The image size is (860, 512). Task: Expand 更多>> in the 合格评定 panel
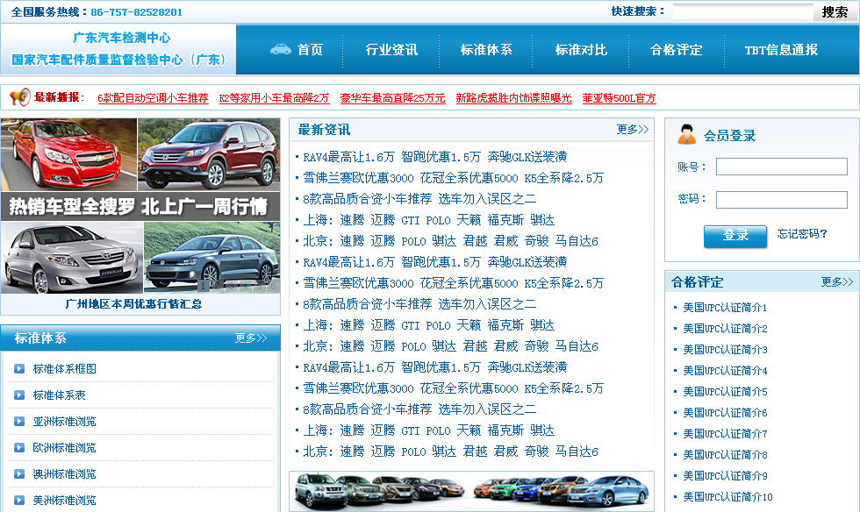[836, 282]
